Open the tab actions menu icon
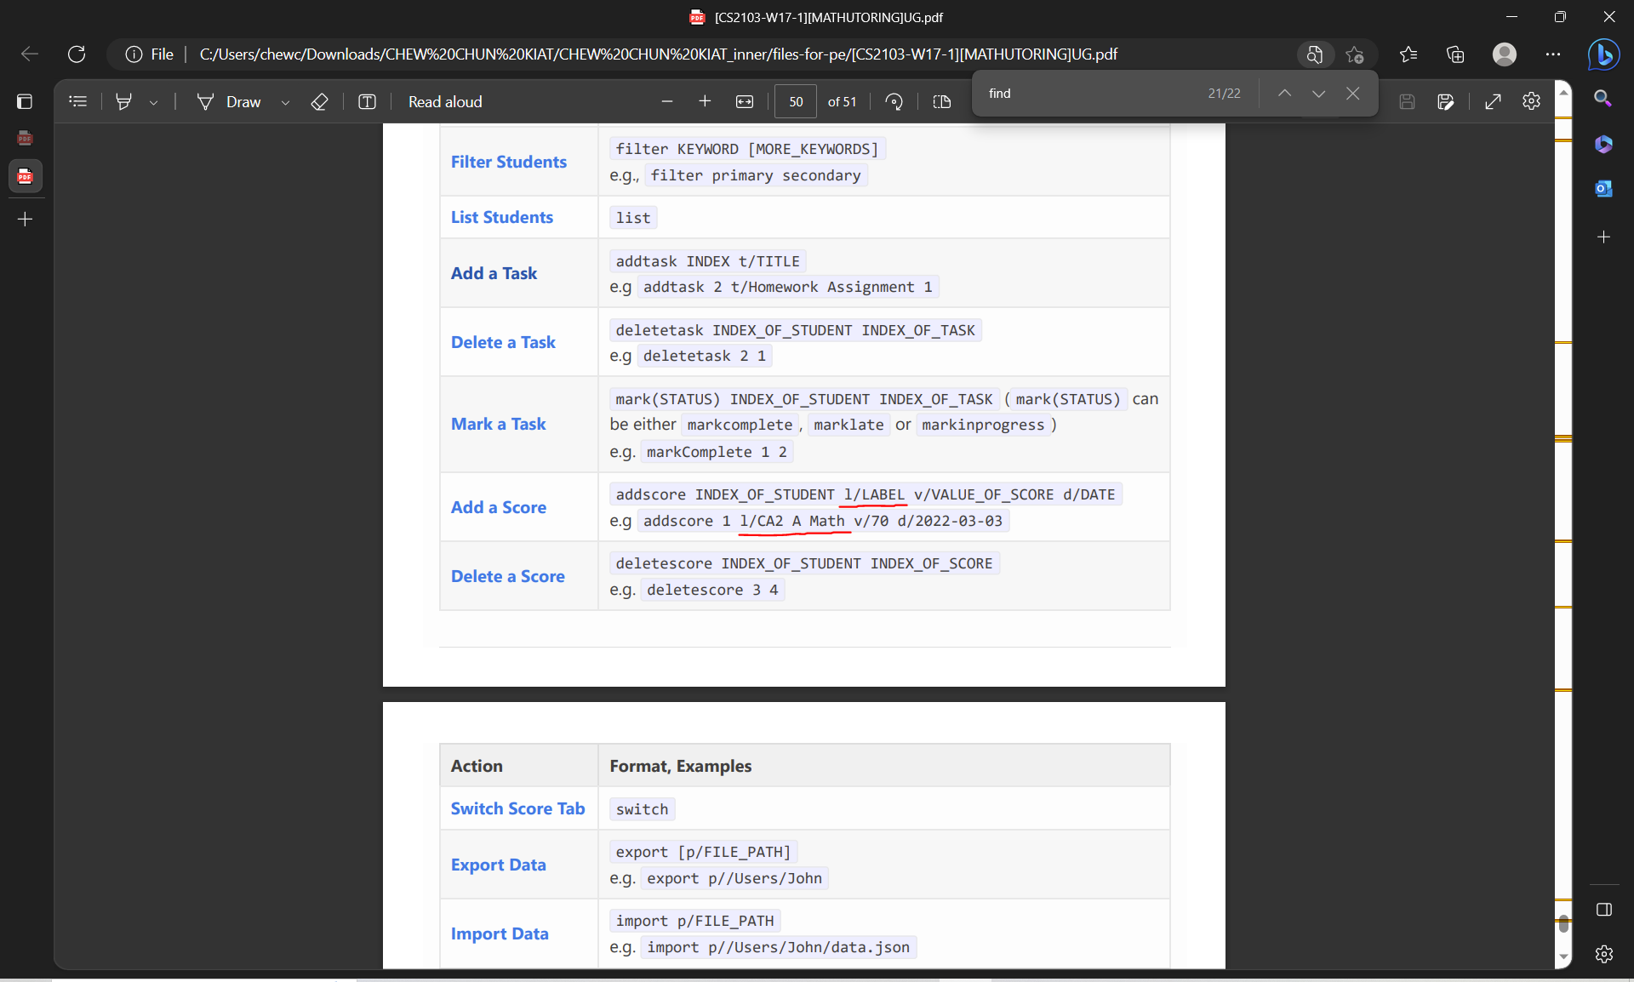Viewport: 1634px width, 982px height. click(25, 101)
